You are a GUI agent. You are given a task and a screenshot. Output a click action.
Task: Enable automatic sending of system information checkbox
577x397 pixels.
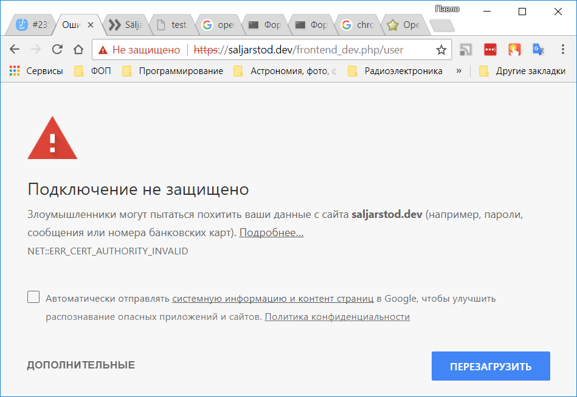pyautogui.click(x=34, y=297)
